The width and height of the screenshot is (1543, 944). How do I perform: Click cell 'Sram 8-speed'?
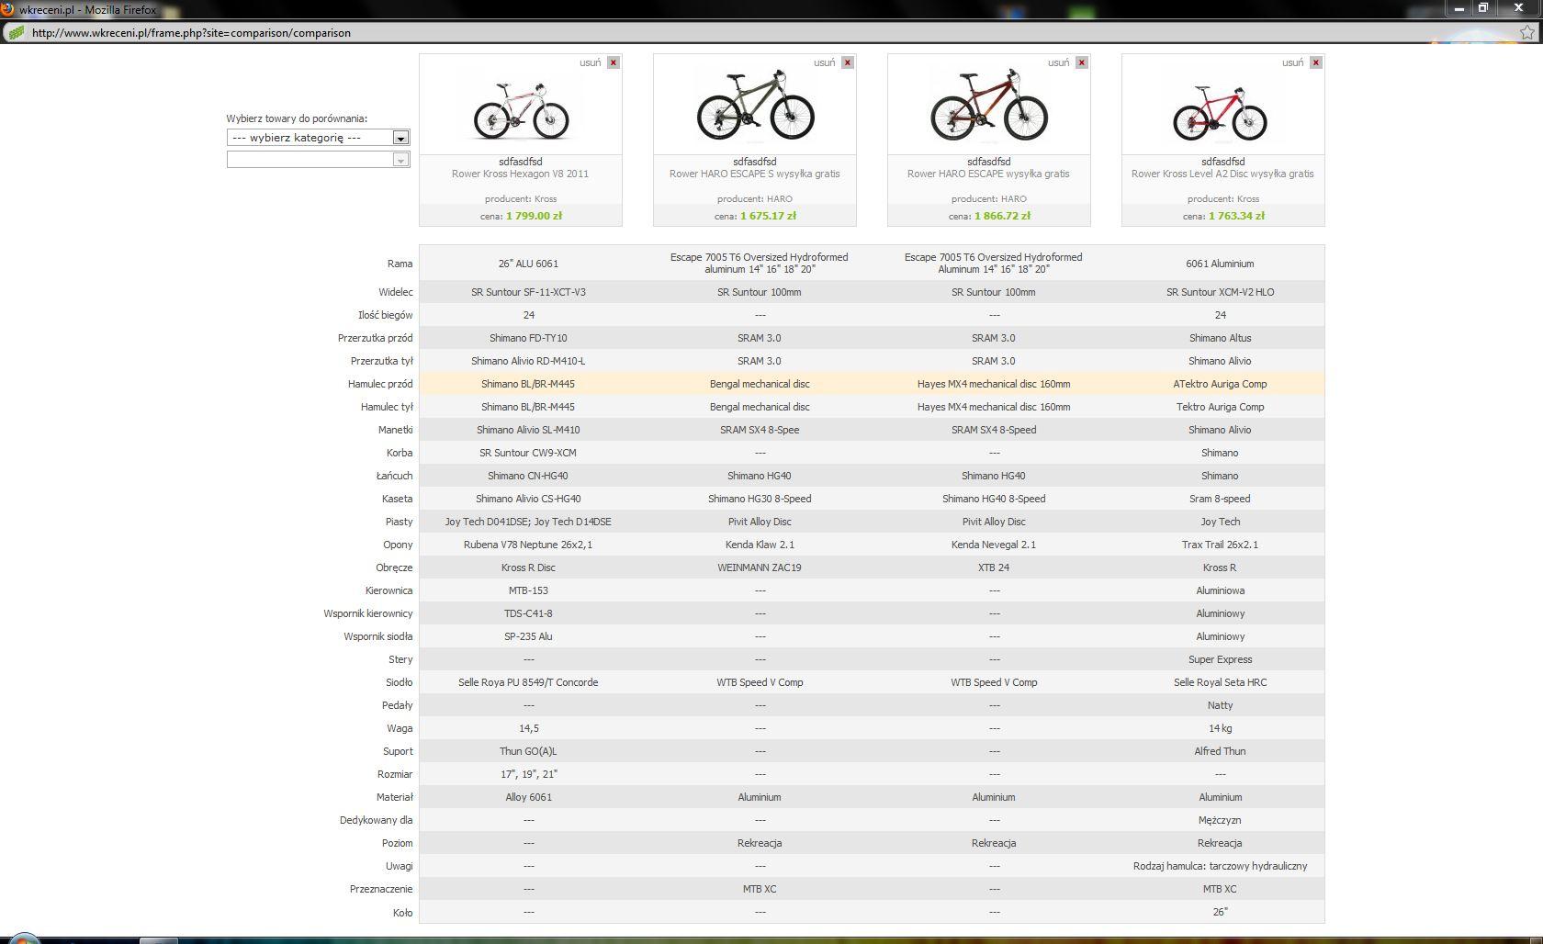pyautogui.click(x=1220, y=499)
